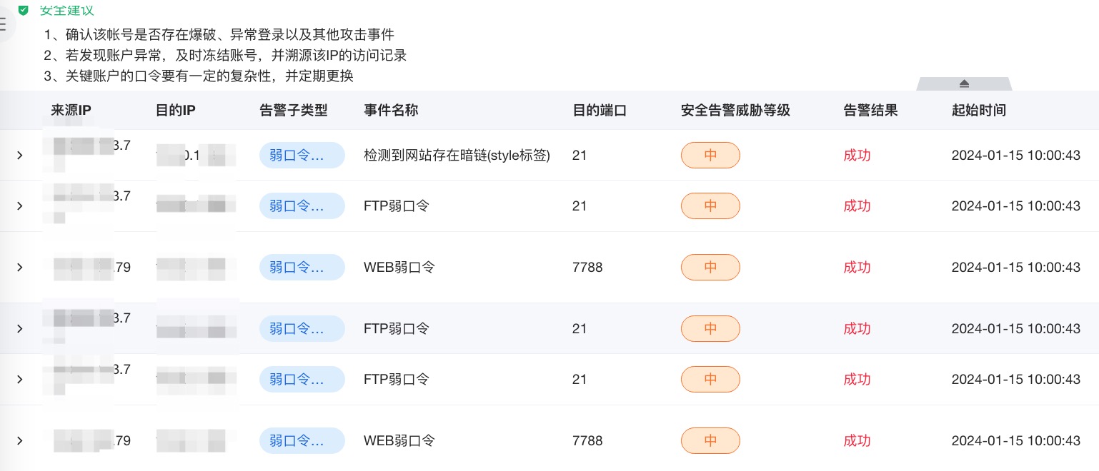Image resolution: width=1099 pixels, height=471 pixels.
Task: Expand the 检测到网站存在暗链 row details
Action: click(x=20, y=156)
